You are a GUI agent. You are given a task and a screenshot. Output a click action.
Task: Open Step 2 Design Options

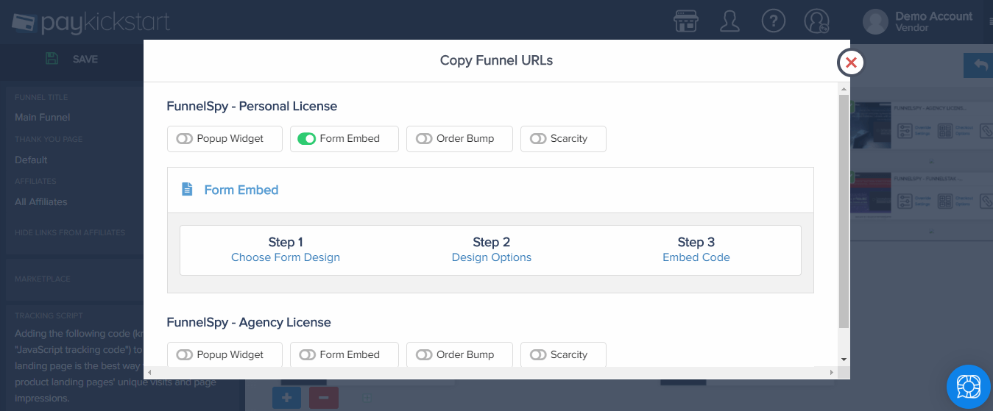492,250
